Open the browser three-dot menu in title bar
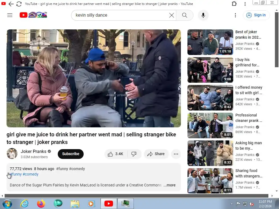The height and width of the screenshot is (209, 279). [x=245, y=4]
